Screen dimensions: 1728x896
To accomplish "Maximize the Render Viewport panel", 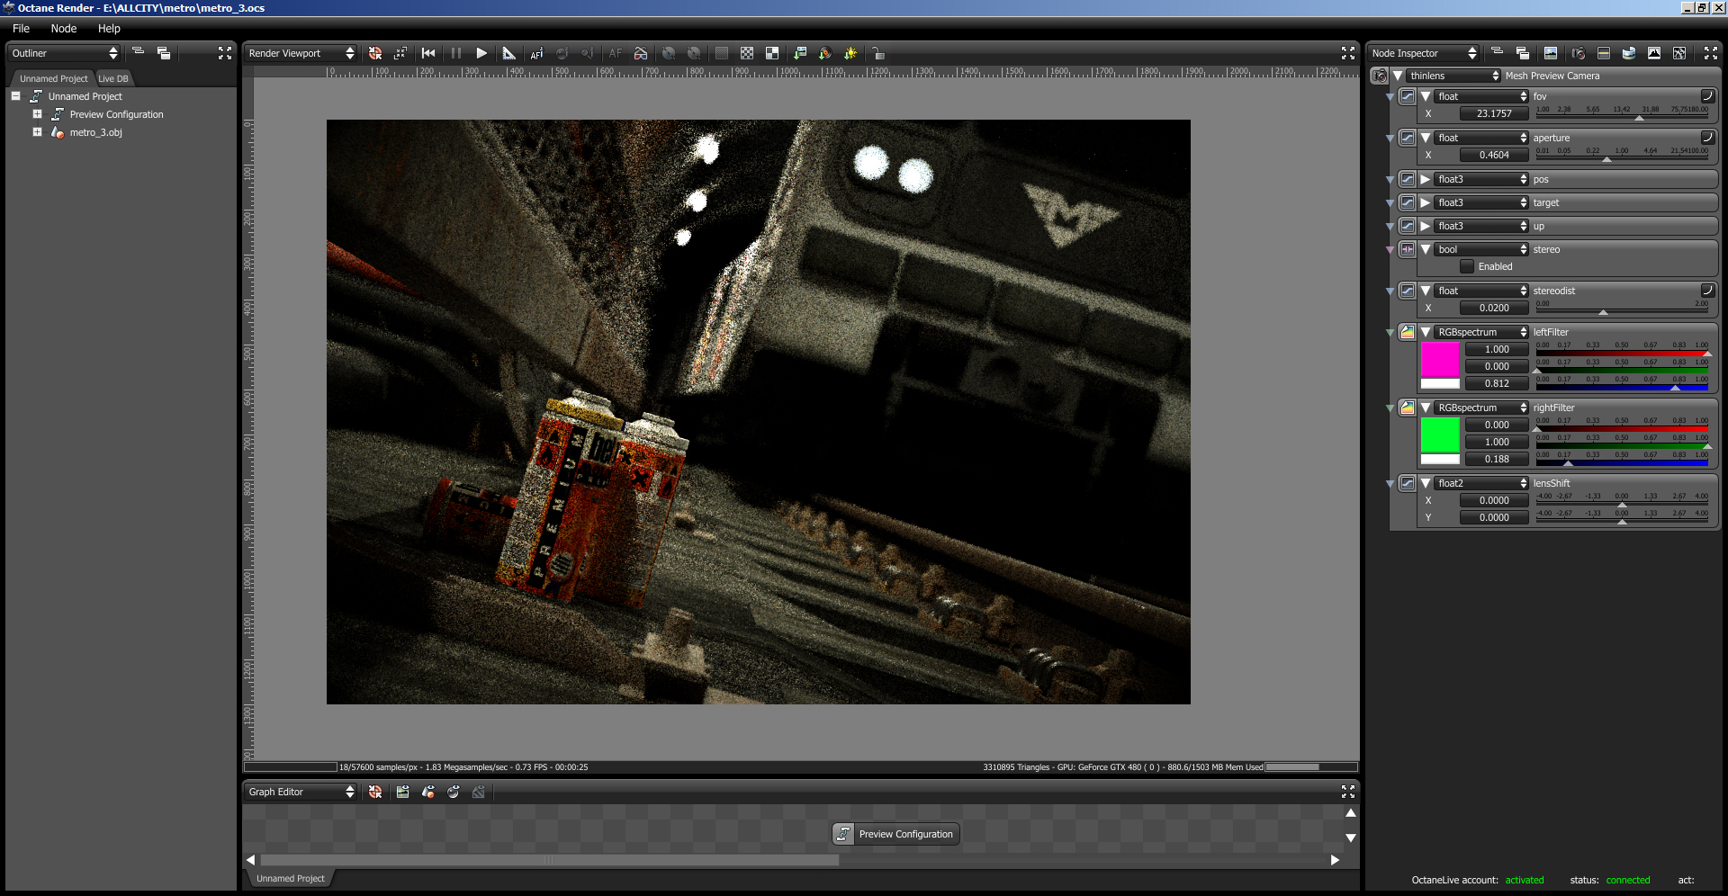I will (x=1348, y=53).
